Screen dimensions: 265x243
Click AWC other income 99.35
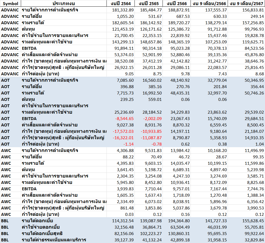(258, 157)
